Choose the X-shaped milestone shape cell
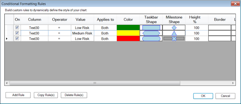The width and height of the screenshot is (241, 104). (x=174, y=39)
